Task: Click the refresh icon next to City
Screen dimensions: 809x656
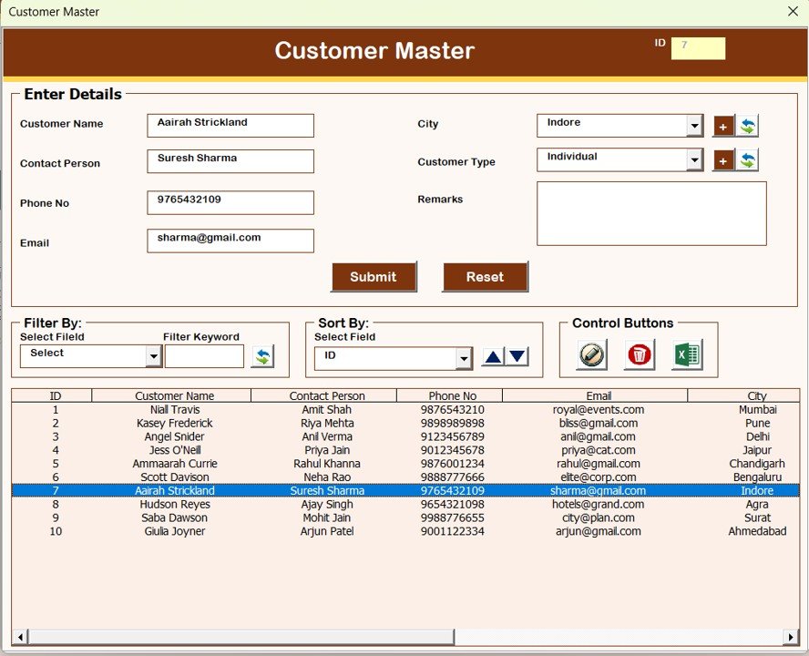Action: tap(747, 126)
